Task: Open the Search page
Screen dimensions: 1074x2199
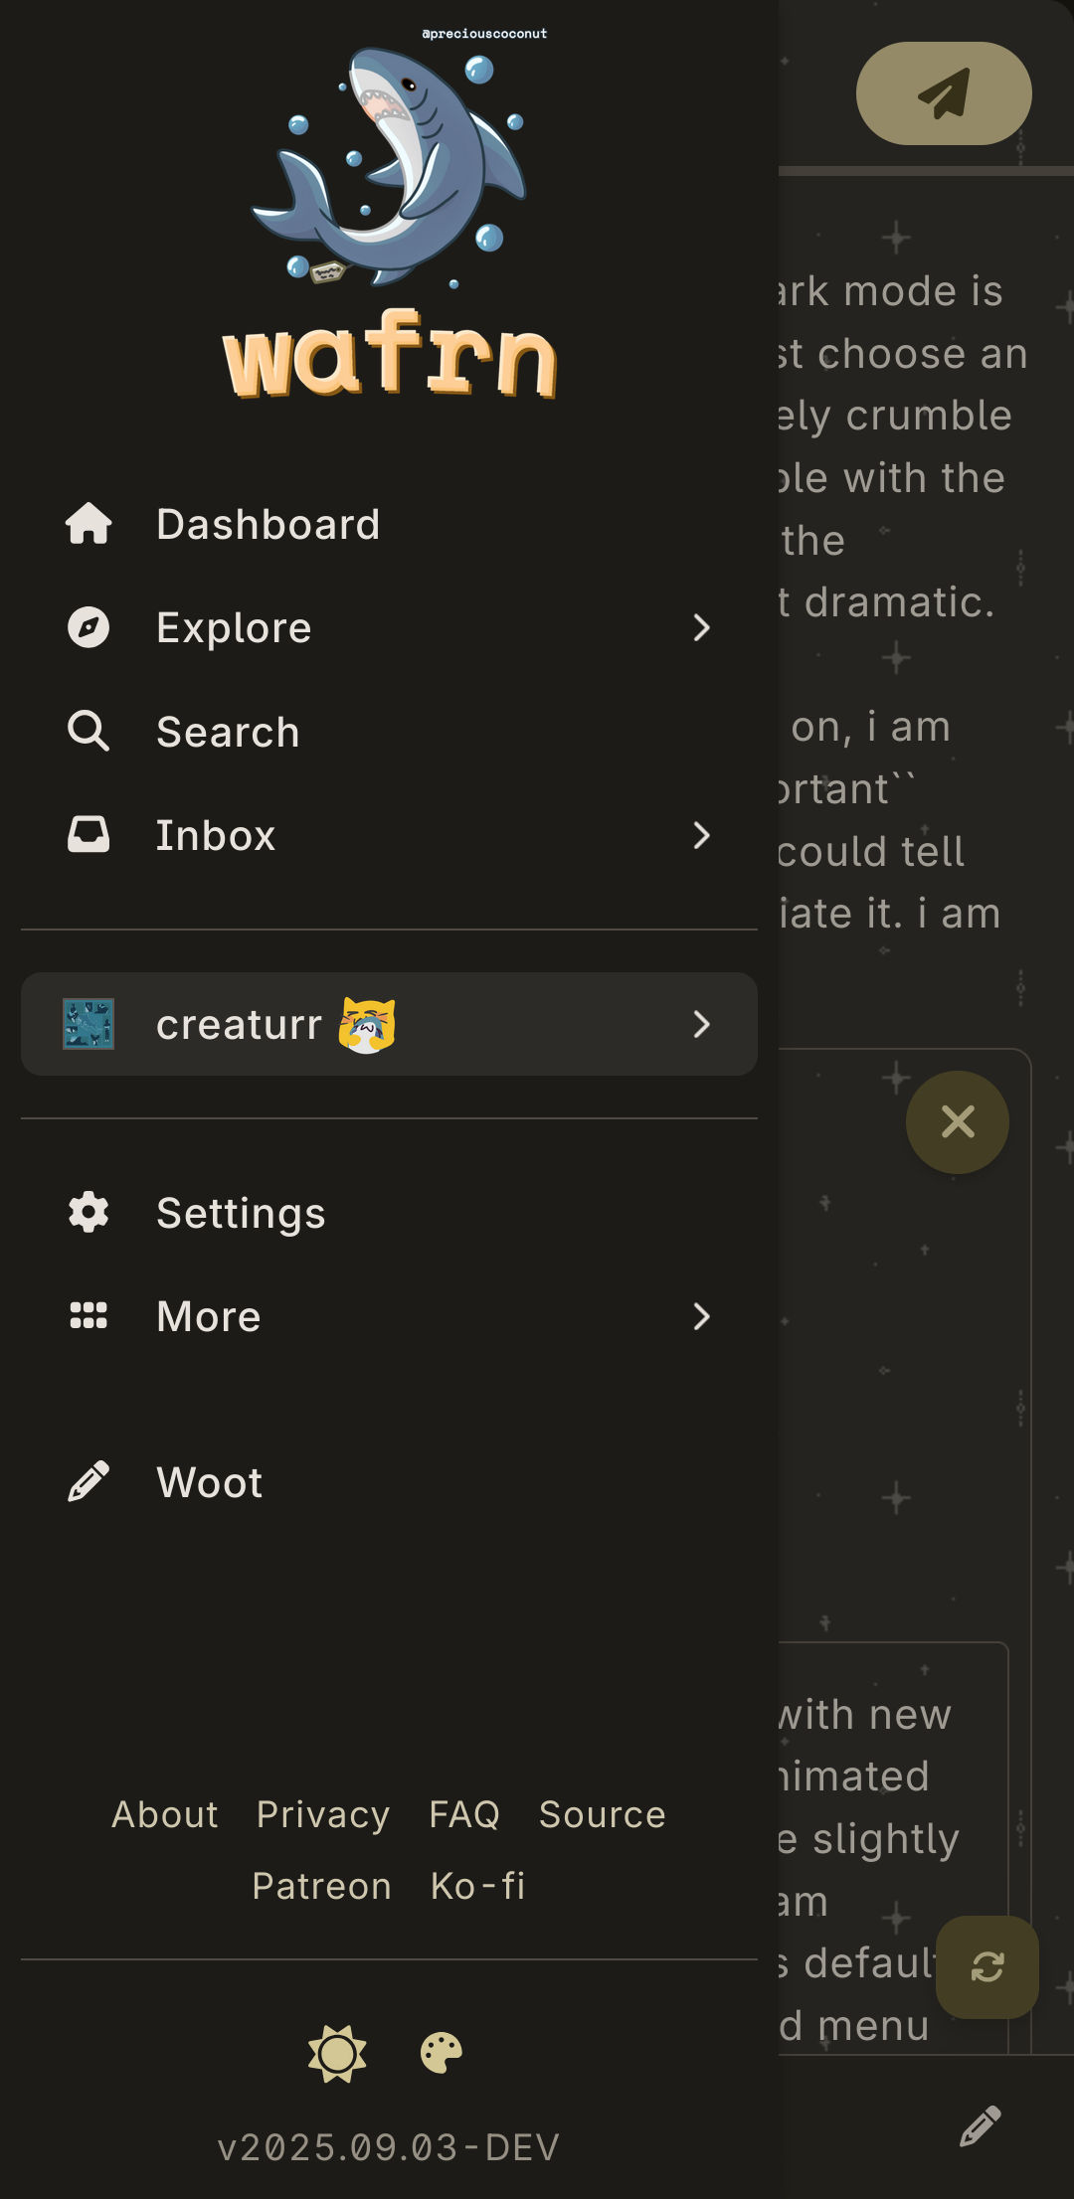Action: point(228,732)
